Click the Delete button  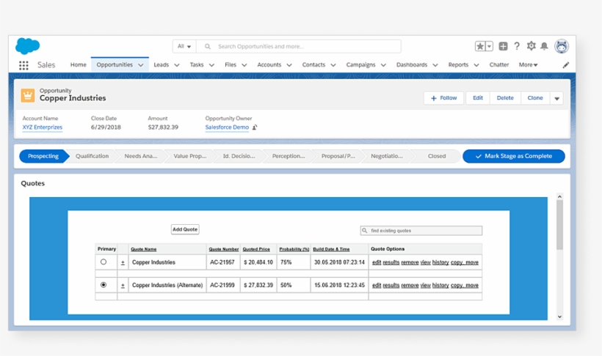505,98
